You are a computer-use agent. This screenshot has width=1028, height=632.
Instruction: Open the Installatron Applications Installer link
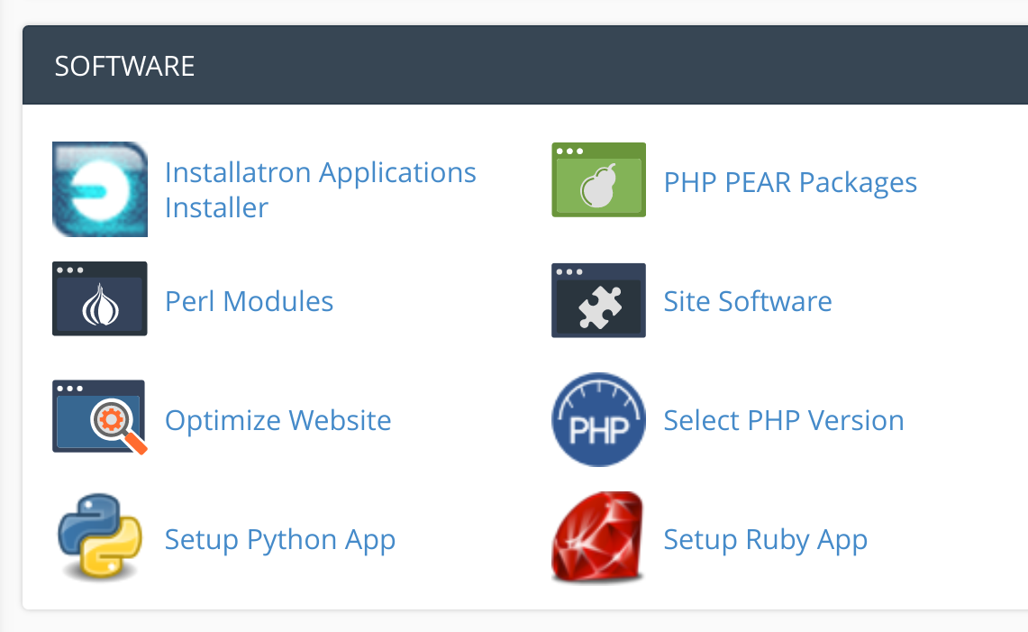tap(320, 172)
